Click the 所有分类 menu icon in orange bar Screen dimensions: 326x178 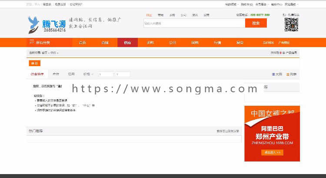point(32,42)
